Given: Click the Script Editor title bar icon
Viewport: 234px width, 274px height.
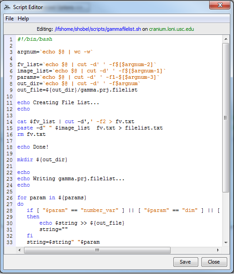Looking at the screenshot, I should [8, 7].
